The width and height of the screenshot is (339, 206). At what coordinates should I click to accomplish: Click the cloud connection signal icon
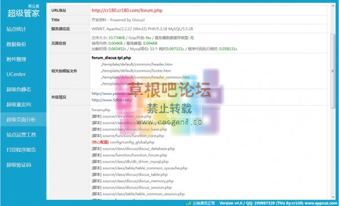coord(189,203)
